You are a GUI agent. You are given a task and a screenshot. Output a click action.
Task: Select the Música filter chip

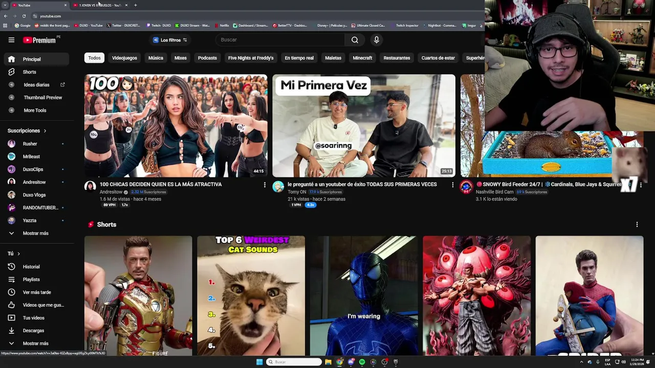click(x=156, y=58)
